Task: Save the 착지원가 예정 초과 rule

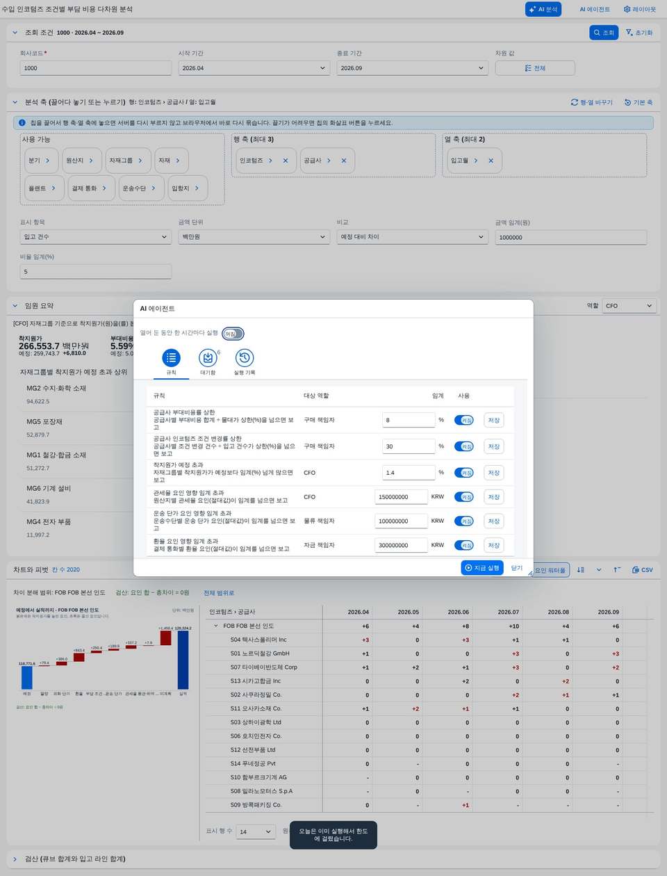Action: [x=494, y=473]
